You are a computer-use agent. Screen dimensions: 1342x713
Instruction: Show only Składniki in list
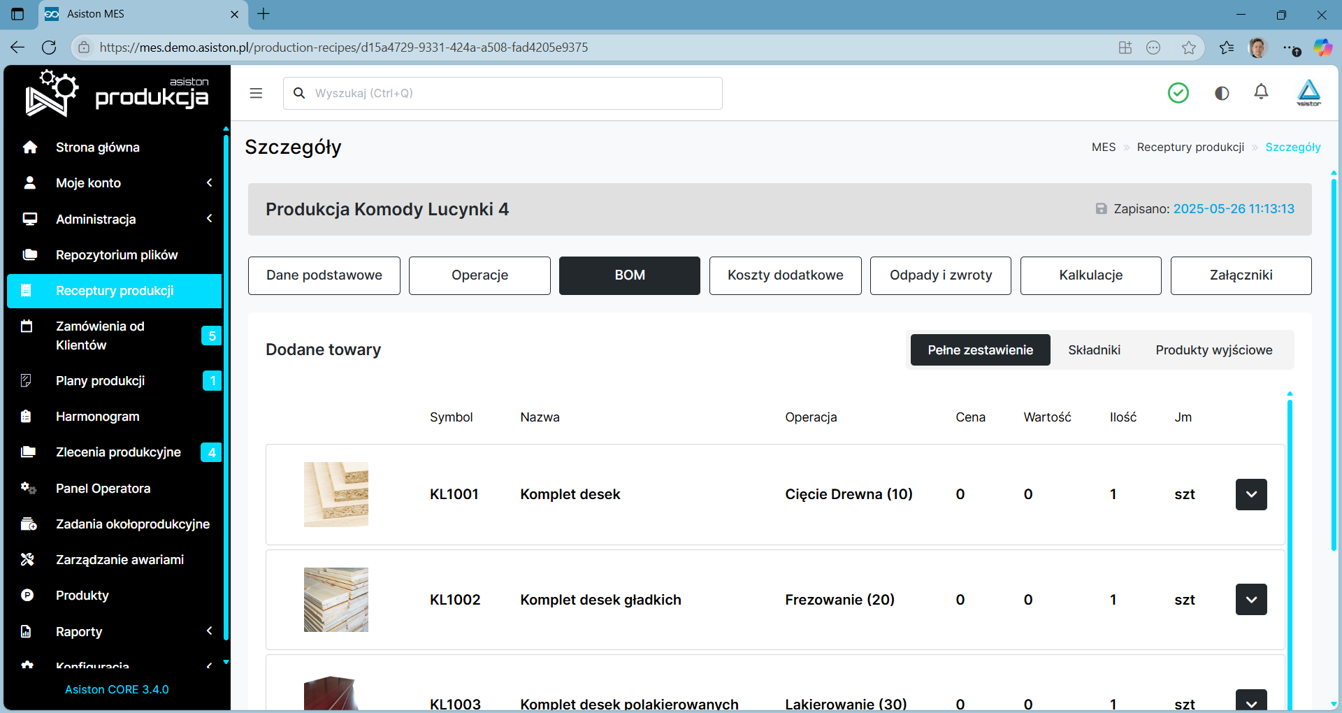[1094, 350]
